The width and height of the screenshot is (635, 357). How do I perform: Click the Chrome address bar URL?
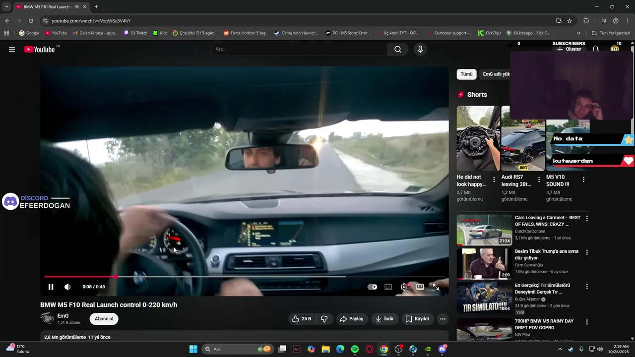91,21
